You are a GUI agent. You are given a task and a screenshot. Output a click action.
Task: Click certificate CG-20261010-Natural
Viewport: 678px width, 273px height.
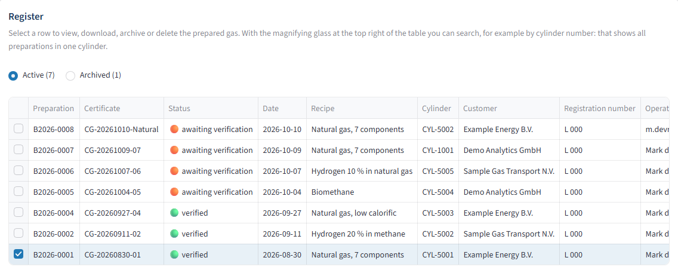[122, 129]
